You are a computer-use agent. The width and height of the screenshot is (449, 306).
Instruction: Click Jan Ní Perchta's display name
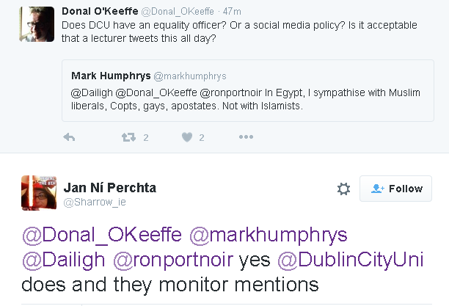tap(110, 187)
